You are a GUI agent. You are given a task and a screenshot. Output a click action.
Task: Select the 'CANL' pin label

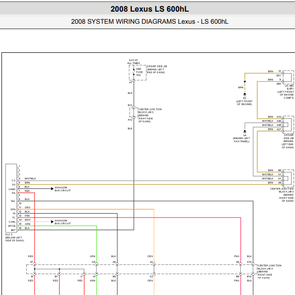(12, 222)
